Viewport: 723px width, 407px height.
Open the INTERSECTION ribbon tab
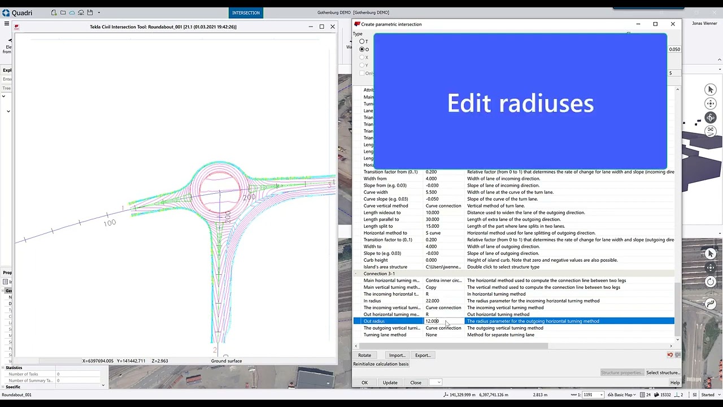246,12
